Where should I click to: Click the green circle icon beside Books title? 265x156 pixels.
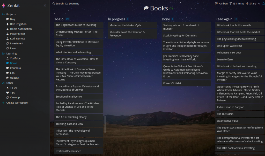[171, 9]
